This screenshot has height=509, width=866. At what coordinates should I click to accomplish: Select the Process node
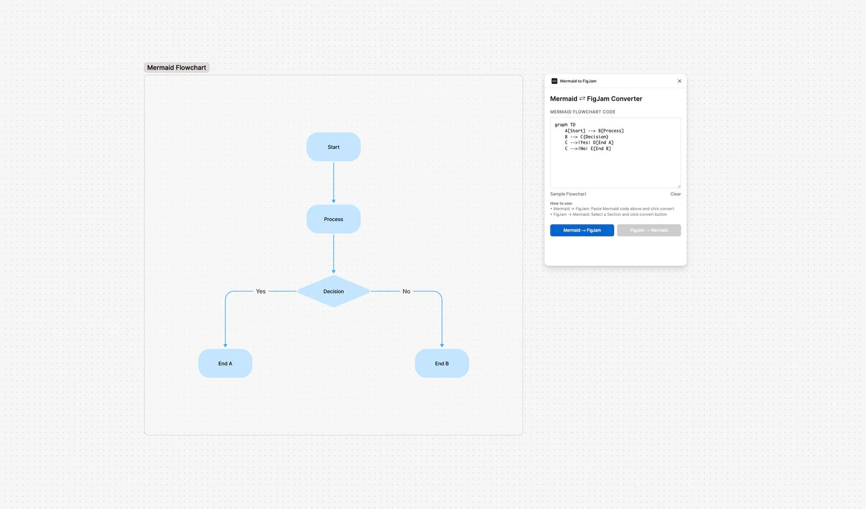click(x=333, y=219)
